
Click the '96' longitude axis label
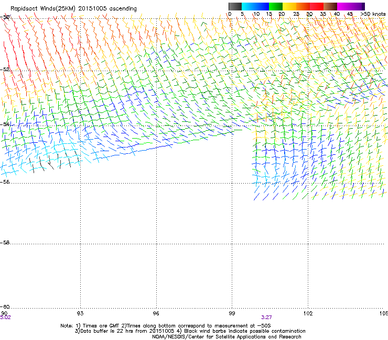pyautogui.click(x=156, y=313)
